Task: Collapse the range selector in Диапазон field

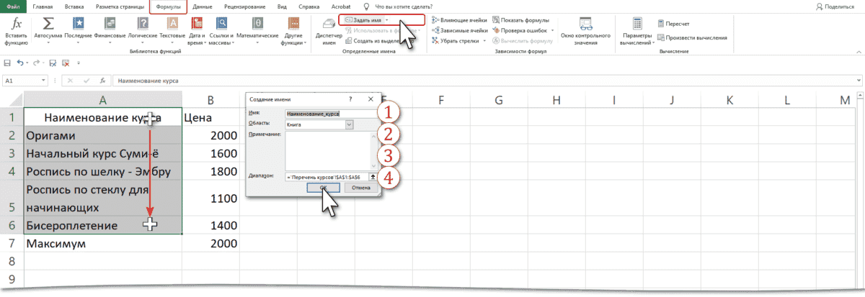Action: point(373,176)
